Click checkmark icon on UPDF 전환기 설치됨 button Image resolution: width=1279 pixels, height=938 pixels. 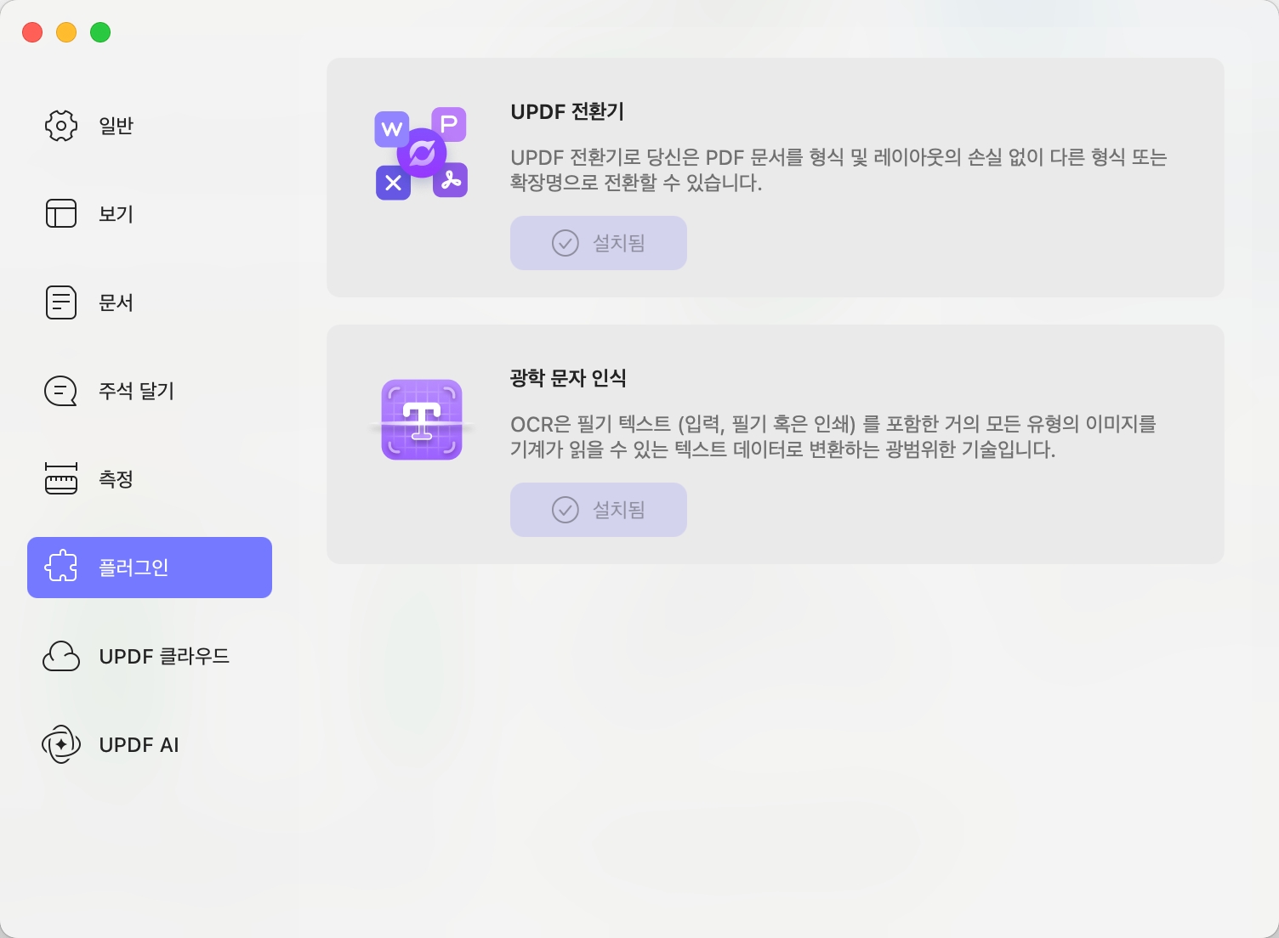coord(566,243)
